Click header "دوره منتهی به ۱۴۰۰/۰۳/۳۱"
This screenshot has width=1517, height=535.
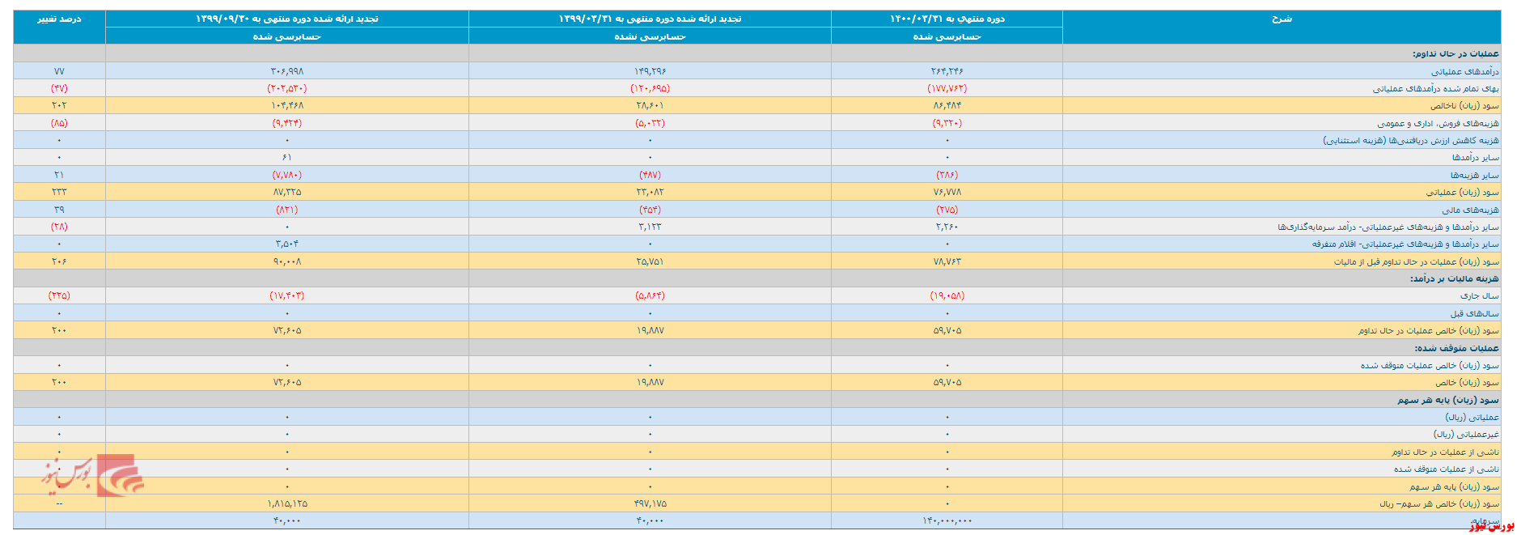click(x=947, y=19)
